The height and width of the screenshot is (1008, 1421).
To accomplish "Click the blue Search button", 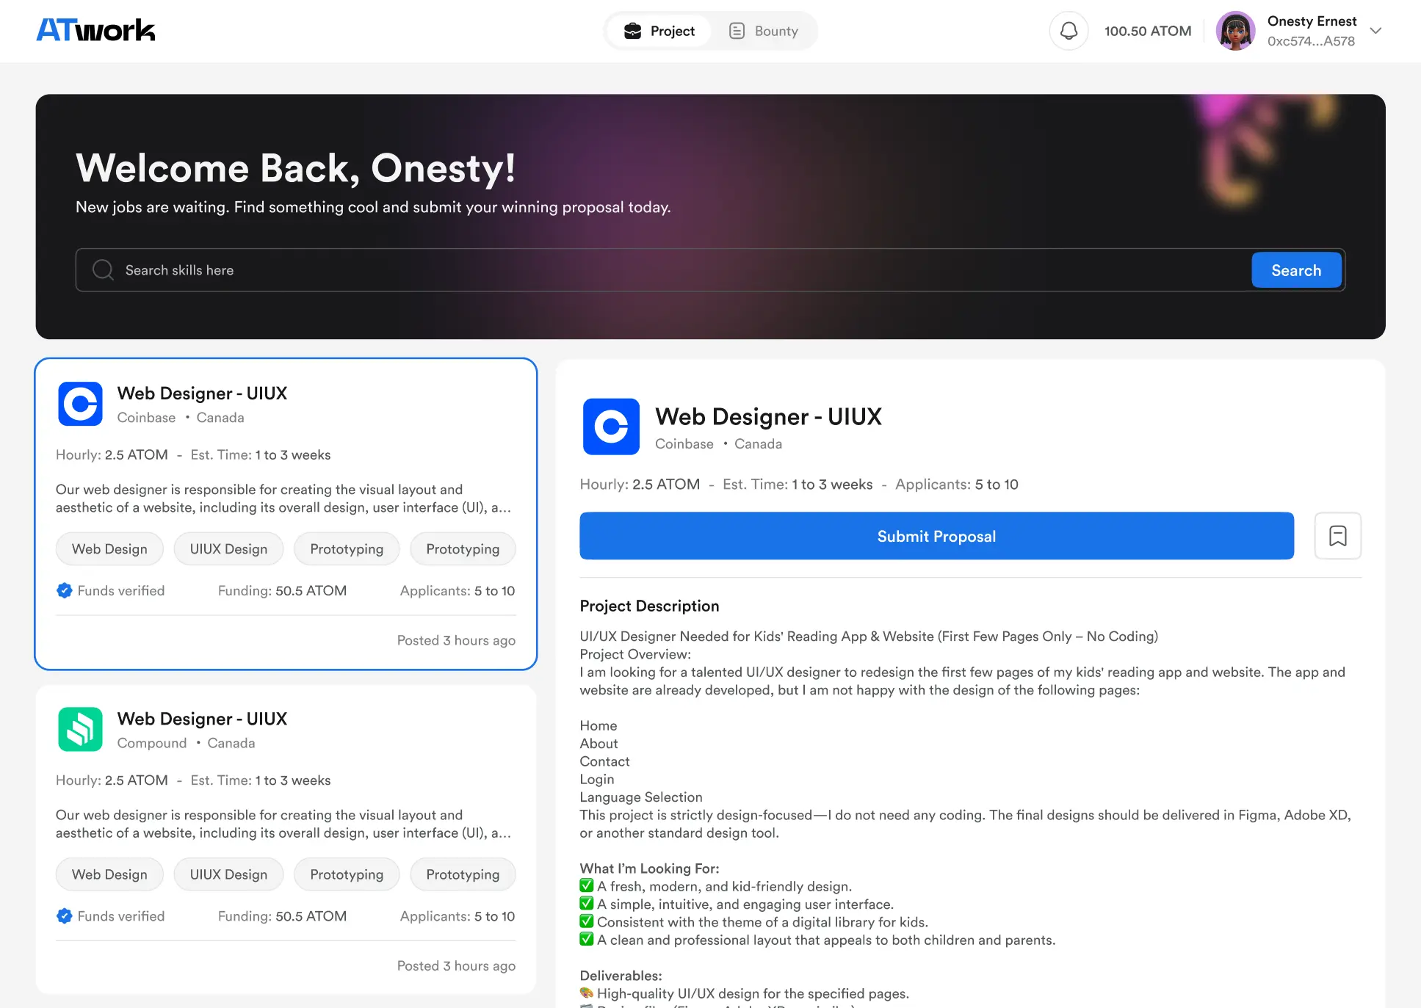I will [1296, 270].
